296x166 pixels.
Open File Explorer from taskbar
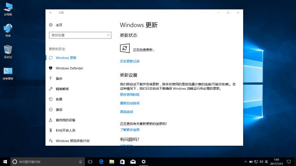click(112, 162)
